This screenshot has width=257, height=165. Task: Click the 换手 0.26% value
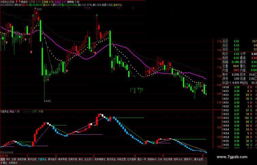[236, 75]
